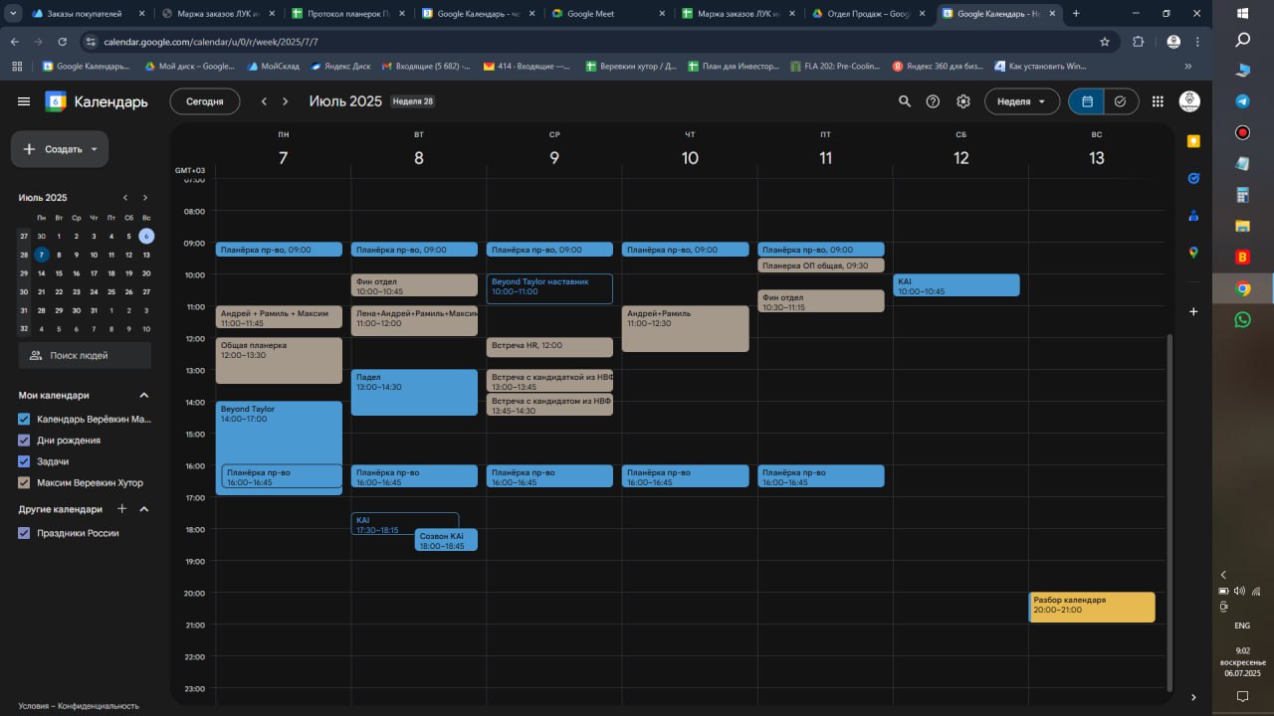Open the settings gear menu
The height and width of the screenshot is (716, 1274).
click(962, 101)
